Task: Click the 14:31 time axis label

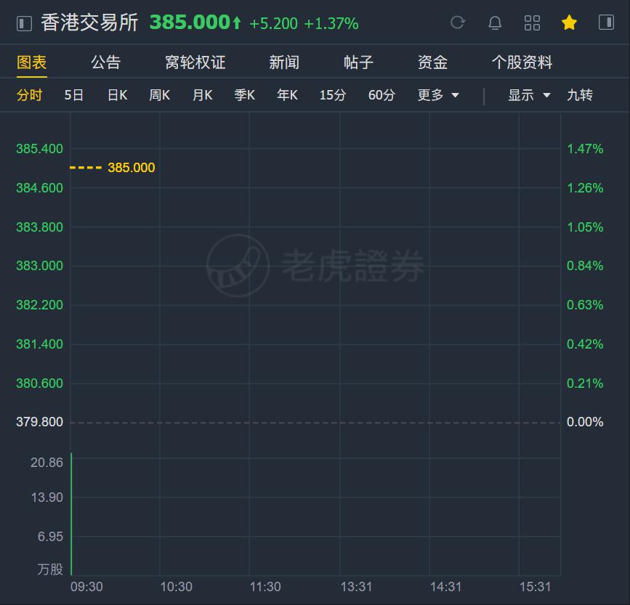Action: click(446, 587)
